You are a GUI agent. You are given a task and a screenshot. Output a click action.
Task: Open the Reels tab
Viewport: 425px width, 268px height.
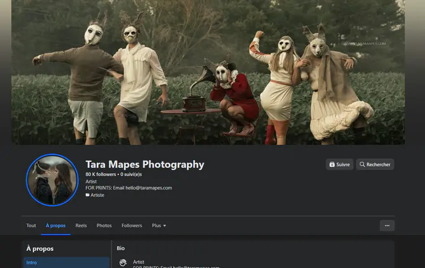pyautogui.click(x=81, y=226)
